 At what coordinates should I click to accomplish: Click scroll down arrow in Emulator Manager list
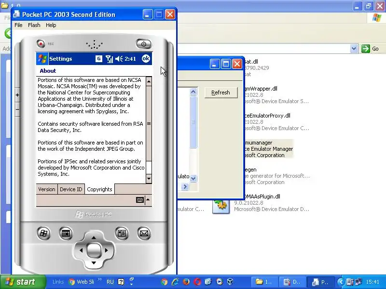coord(193,178)
